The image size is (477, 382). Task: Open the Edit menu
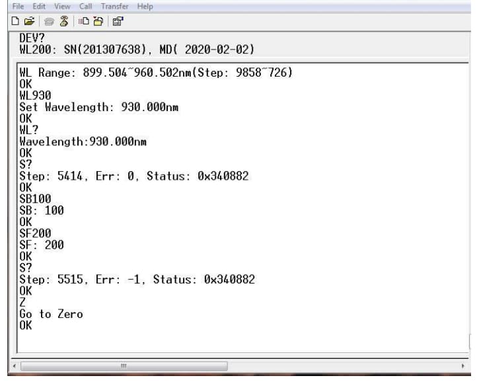coord(40,6)
